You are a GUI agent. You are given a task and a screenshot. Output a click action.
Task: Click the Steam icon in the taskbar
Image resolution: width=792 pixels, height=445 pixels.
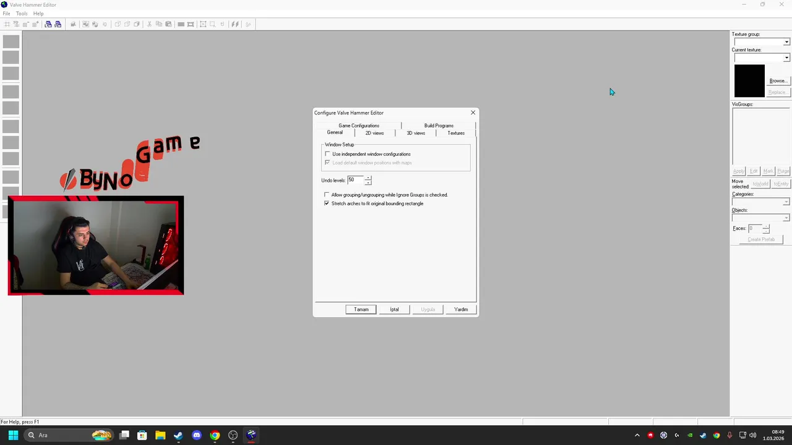point(178,435)
